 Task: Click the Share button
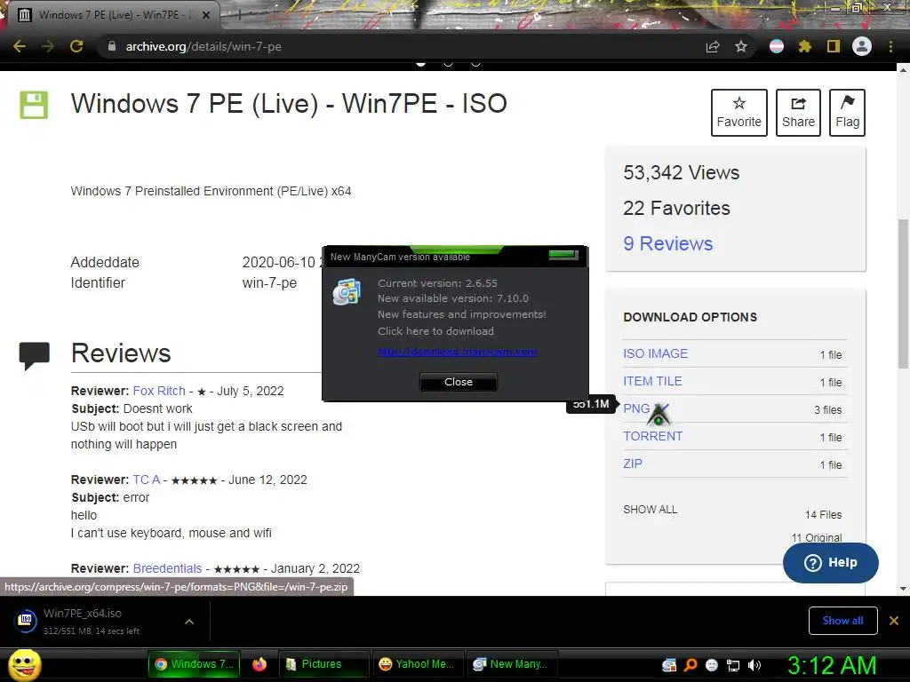tap(798, 113)
